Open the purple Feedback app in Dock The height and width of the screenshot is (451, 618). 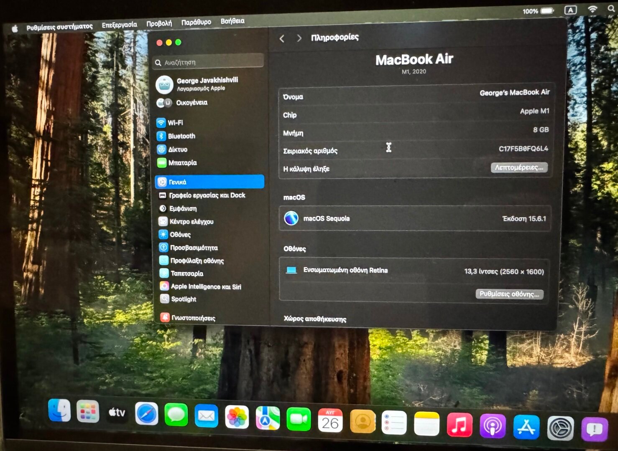(594, 429)
